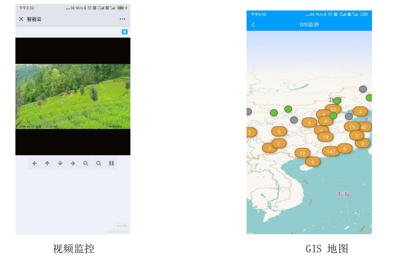Tap the 南海 label on the map
This screenshot has width=394, height=265.
tap(343, 194)
